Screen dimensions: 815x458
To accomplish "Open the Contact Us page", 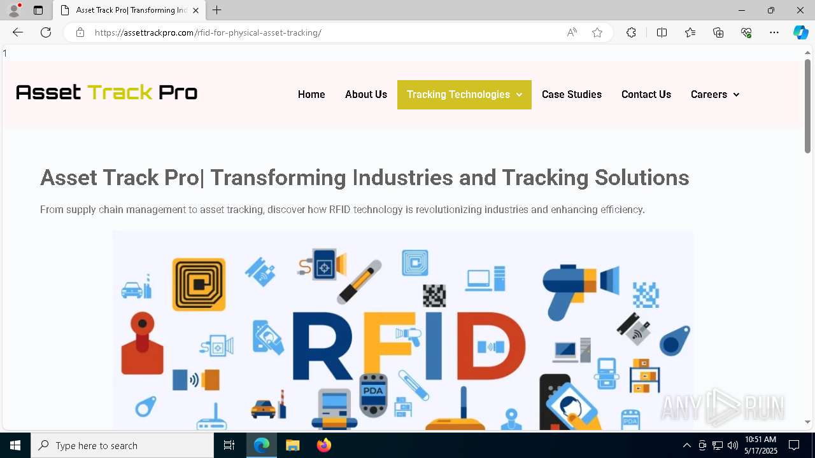I will 646,94.
